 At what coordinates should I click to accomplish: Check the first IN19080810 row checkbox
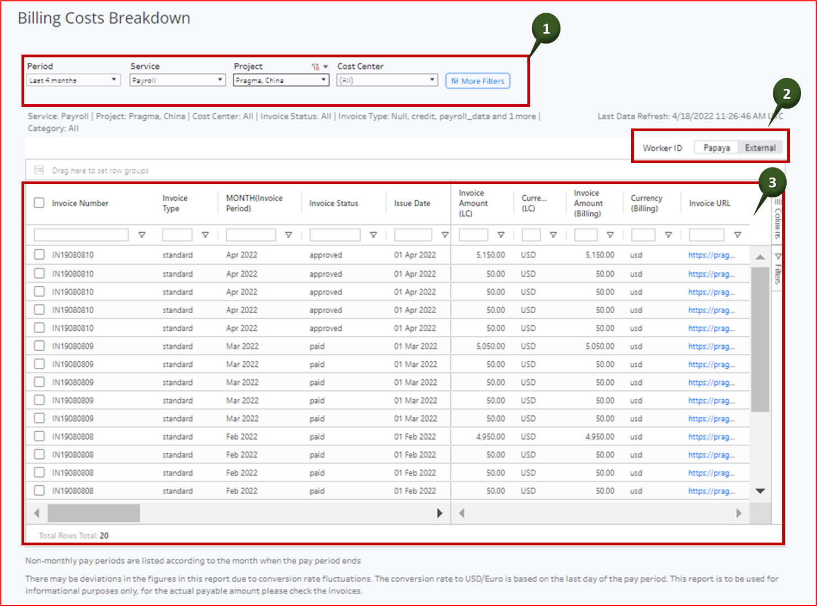39,255
